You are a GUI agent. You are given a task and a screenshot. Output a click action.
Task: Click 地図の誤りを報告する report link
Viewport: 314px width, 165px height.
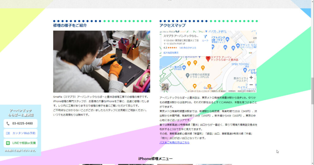[247, 91]
